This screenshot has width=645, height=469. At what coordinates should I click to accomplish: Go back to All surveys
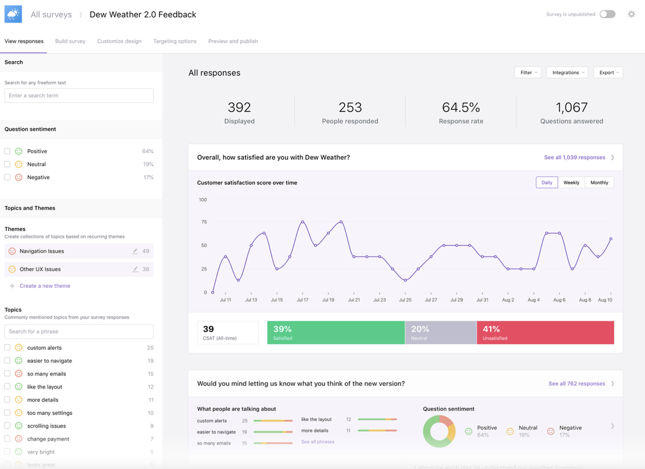point(51,14)
